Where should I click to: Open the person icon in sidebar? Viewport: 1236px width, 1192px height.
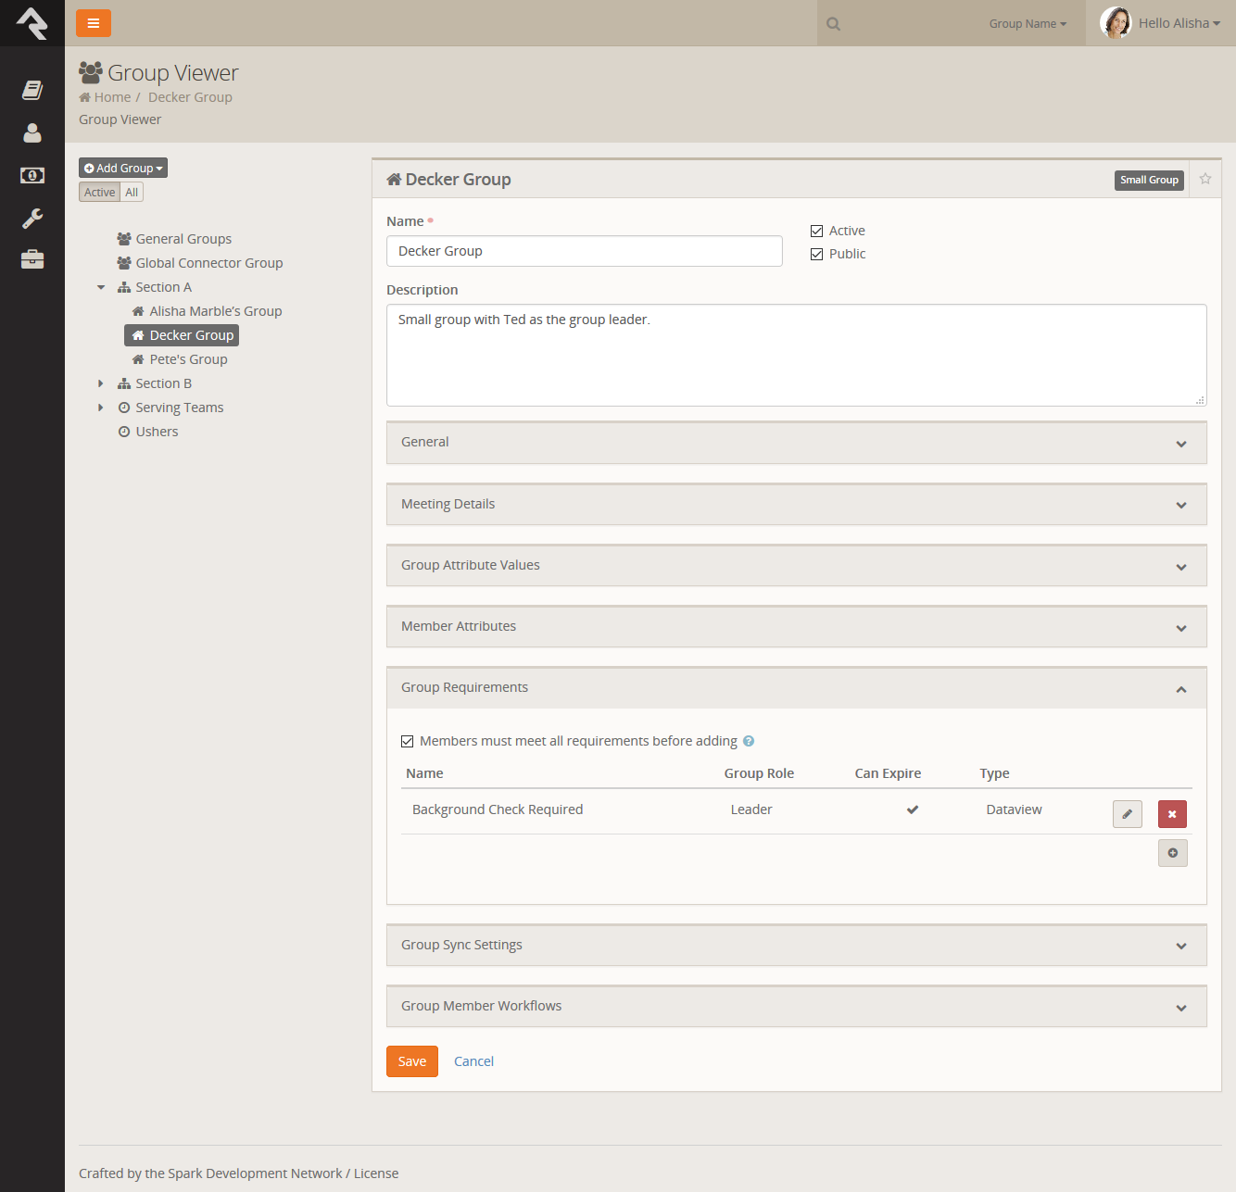(32, 133)
